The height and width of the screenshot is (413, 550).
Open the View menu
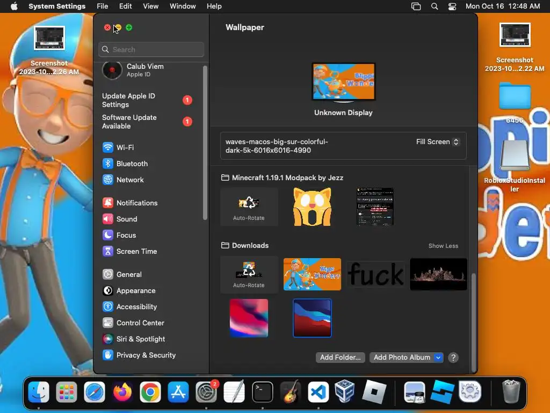150,6
